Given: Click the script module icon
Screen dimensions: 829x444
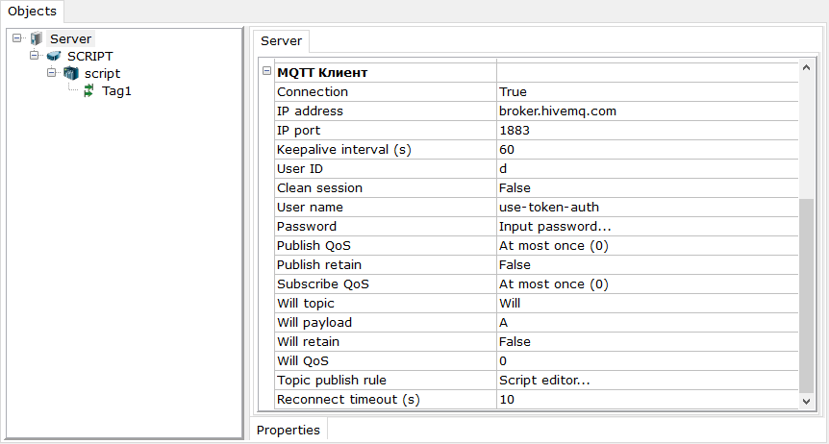Looking at the screenshot, I should tap(71, 73).
